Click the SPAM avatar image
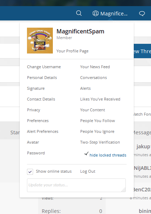The image size is (151, 214). pyautogui.click(x=40, y=41)
